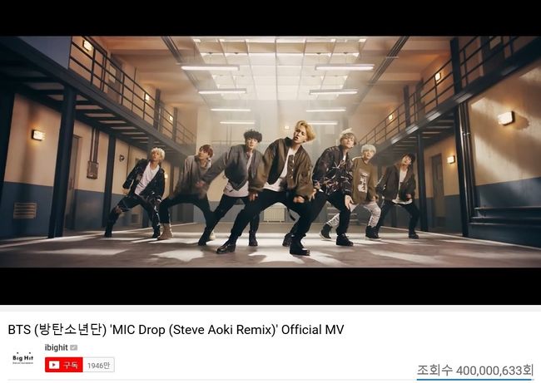Click 'BTS' at the start of the title
This screenshot has width=541, height=383.
(19, 330)
